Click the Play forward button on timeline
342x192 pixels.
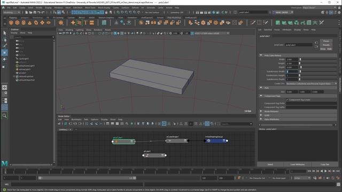coord(325,171)
